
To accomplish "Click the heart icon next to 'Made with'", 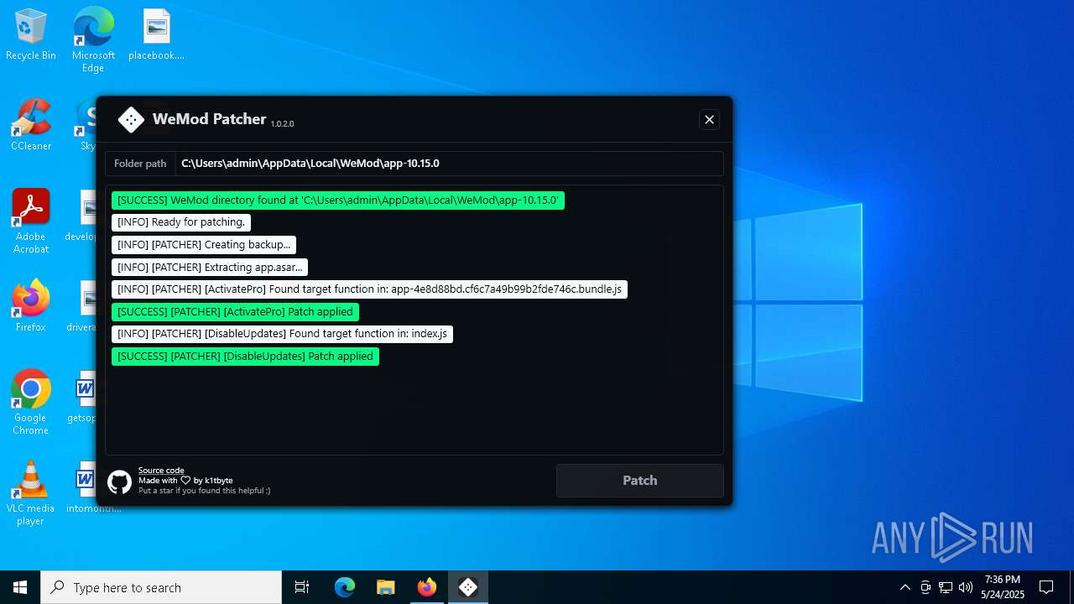I will click(185, 481).
